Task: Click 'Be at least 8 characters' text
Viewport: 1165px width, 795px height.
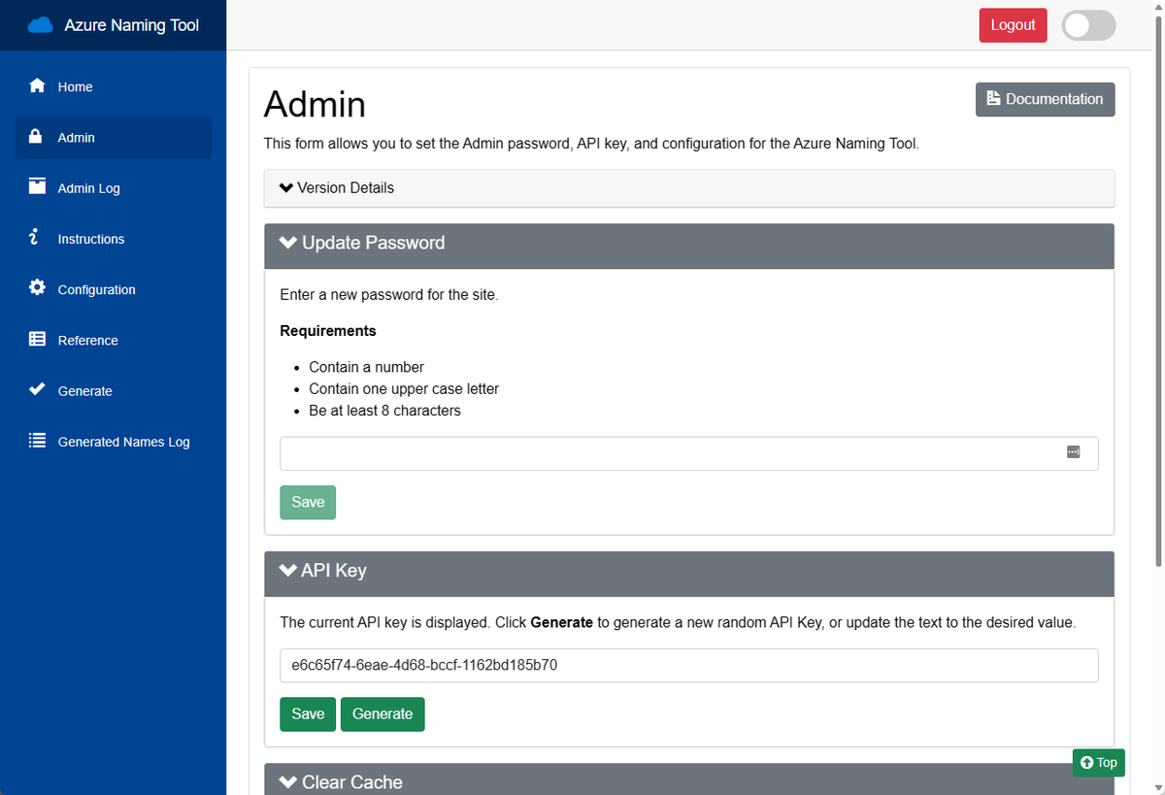Action: pos(384,411)
